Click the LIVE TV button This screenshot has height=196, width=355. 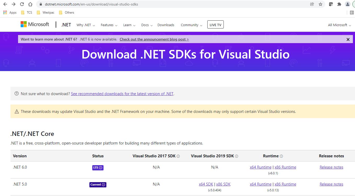pos(215,25)
